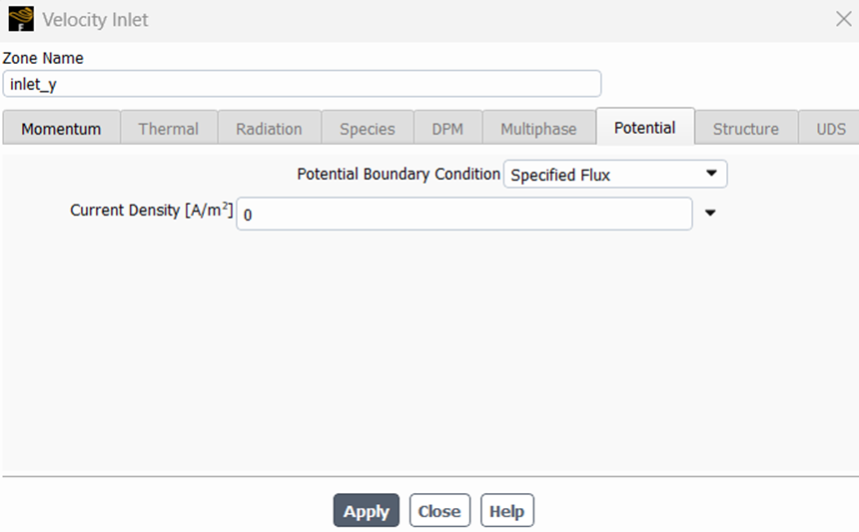Close the Velocity Inlet dialog window
This screenshot has height=532, width=859.
844,19
